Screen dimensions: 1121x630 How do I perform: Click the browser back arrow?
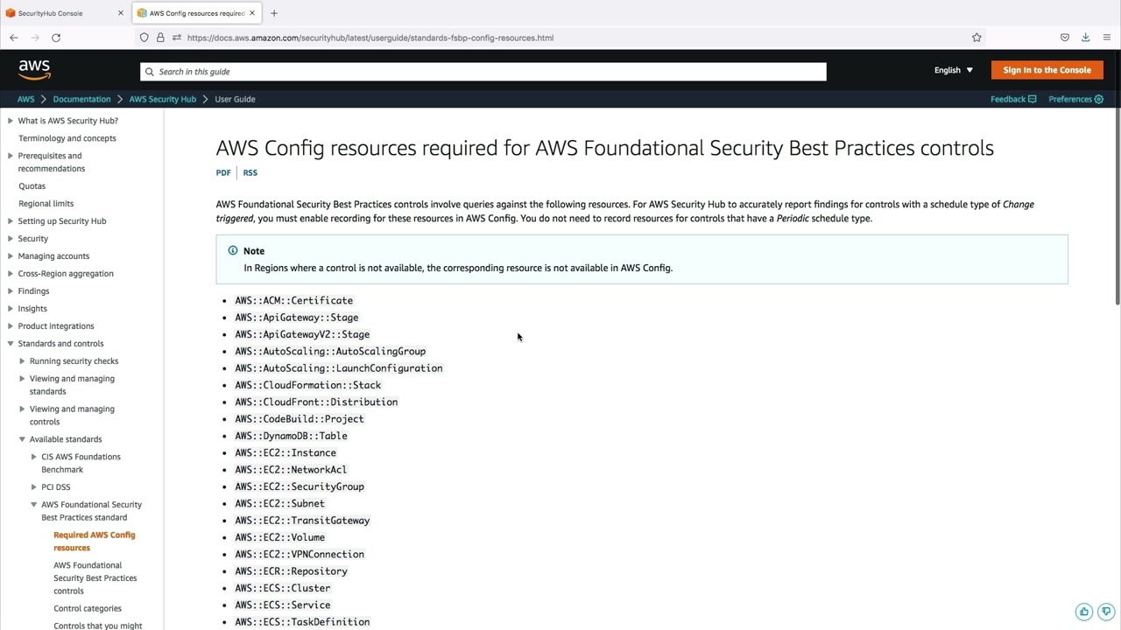tap(14, 38)
